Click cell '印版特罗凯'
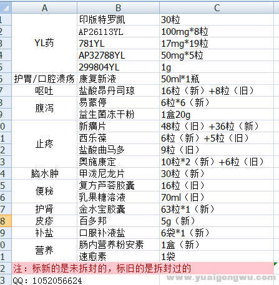The image size is (279, 285). pyautogui.click(x=118, y=19)
